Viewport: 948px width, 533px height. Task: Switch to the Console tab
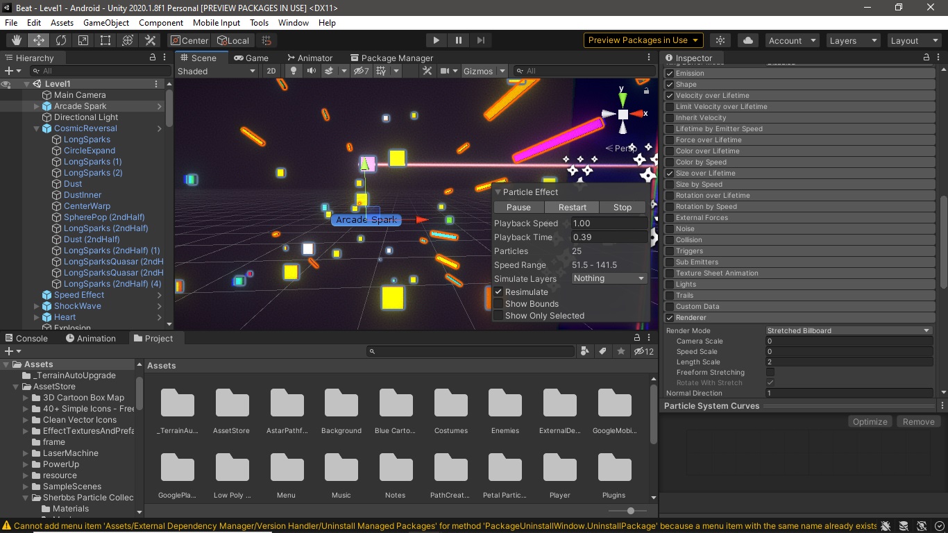[26, 339]
